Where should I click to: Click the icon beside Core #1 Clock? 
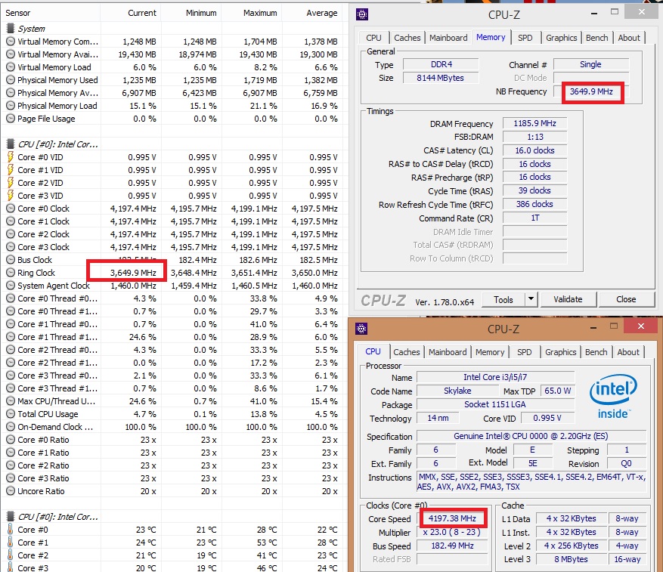(10, 221)
